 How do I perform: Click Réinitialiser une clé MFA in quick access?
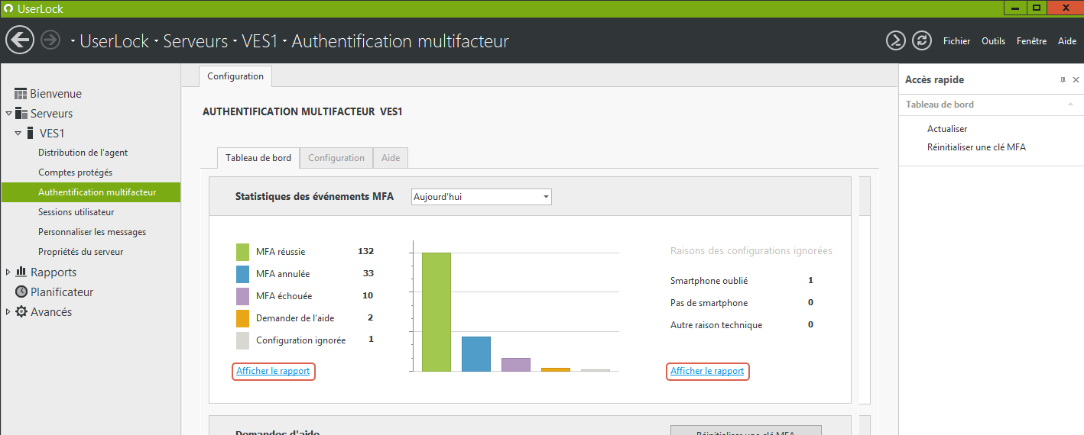pos(976,147)
